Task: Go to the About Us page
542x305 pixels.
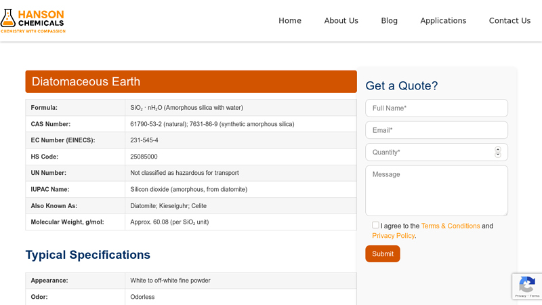Action: tap(341, 20)
